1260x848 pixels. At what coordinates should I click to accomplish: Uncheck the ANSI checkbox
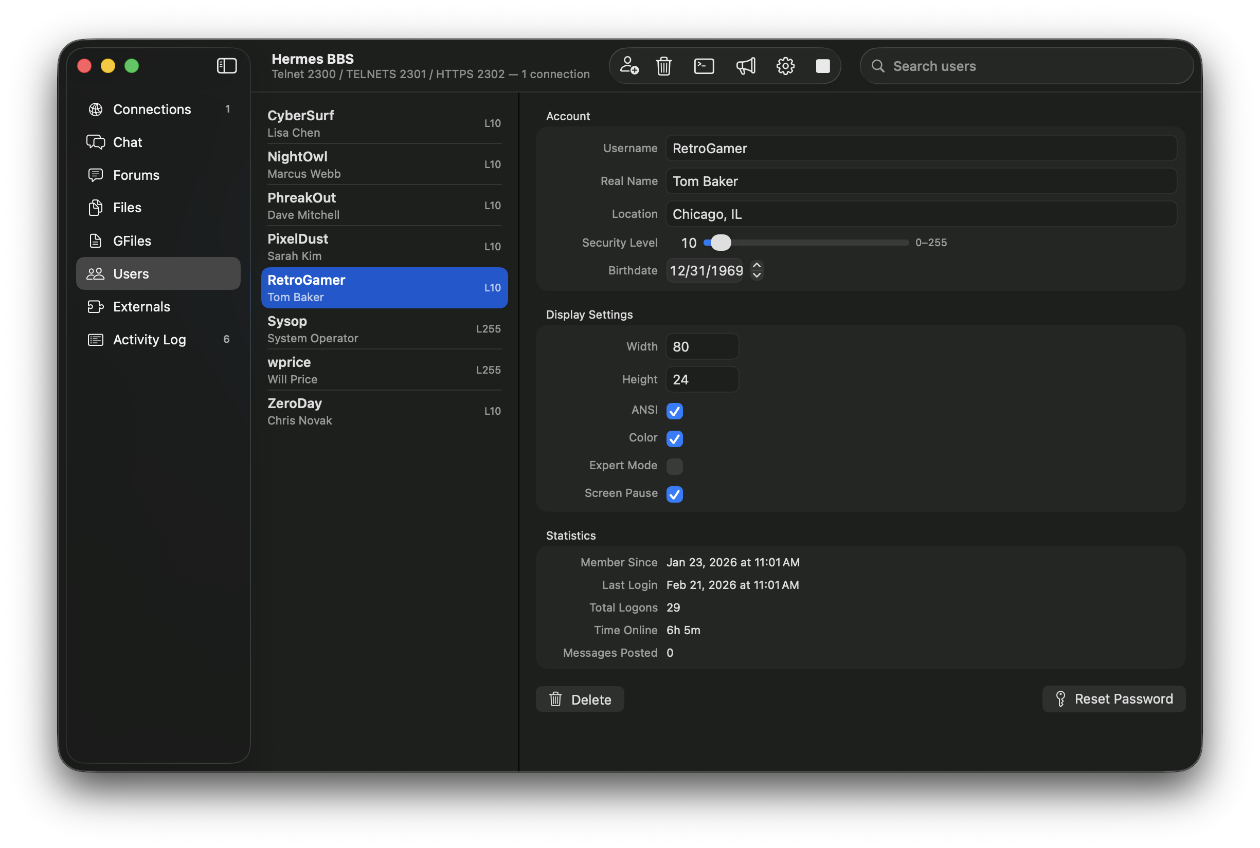(x=674, y=411)
